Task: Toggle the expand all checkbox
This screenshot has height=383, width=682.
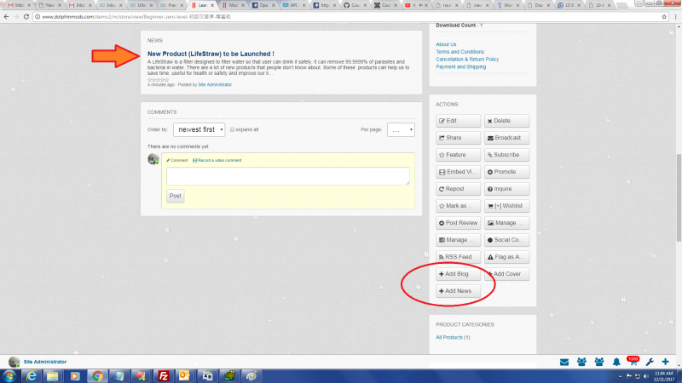Action: (232, 129)
